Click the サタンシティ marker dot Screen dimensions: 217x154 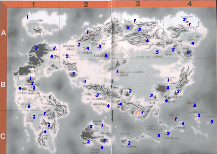pyautogui.click(x=171, y=80)
